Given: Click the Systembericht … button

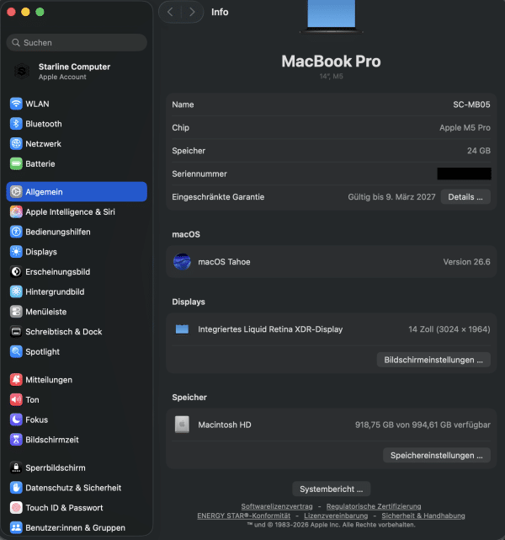Looking at the screenshot, I should (332, 489).
